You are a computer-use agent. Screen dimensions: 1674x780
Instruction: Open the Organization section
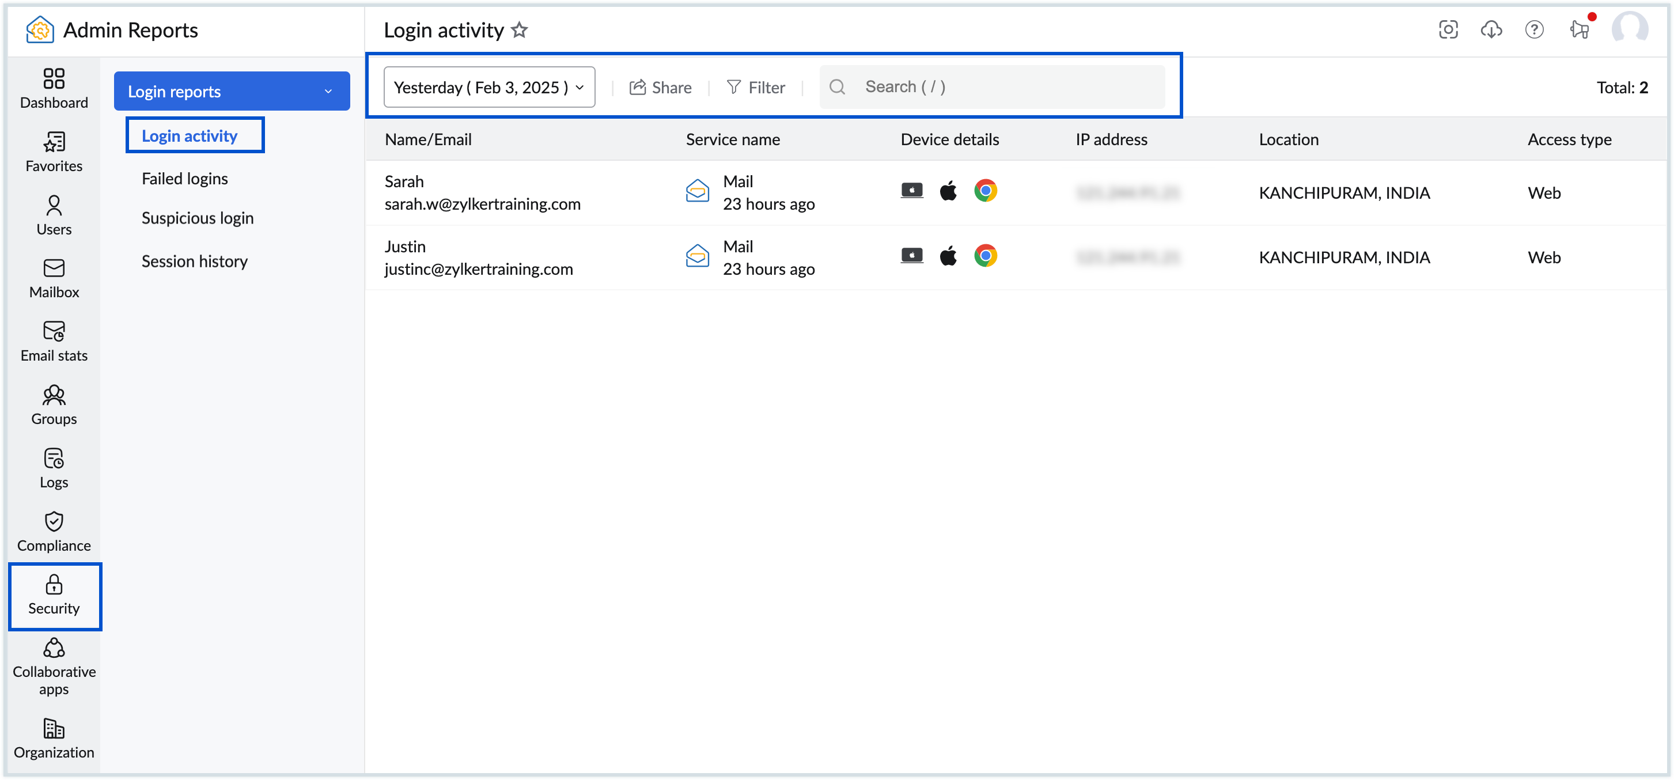54,739
